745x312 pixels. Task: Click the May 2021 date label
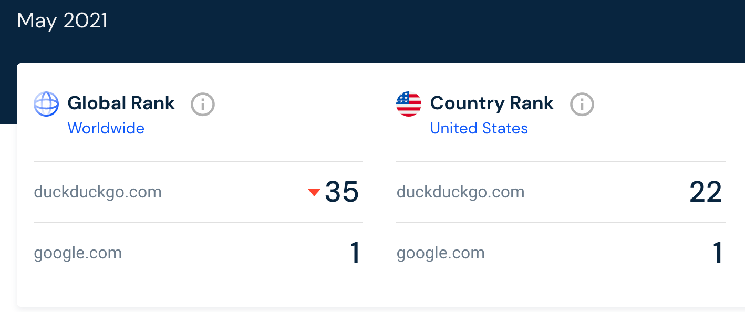pyautogui.click(x=63, y=21)
